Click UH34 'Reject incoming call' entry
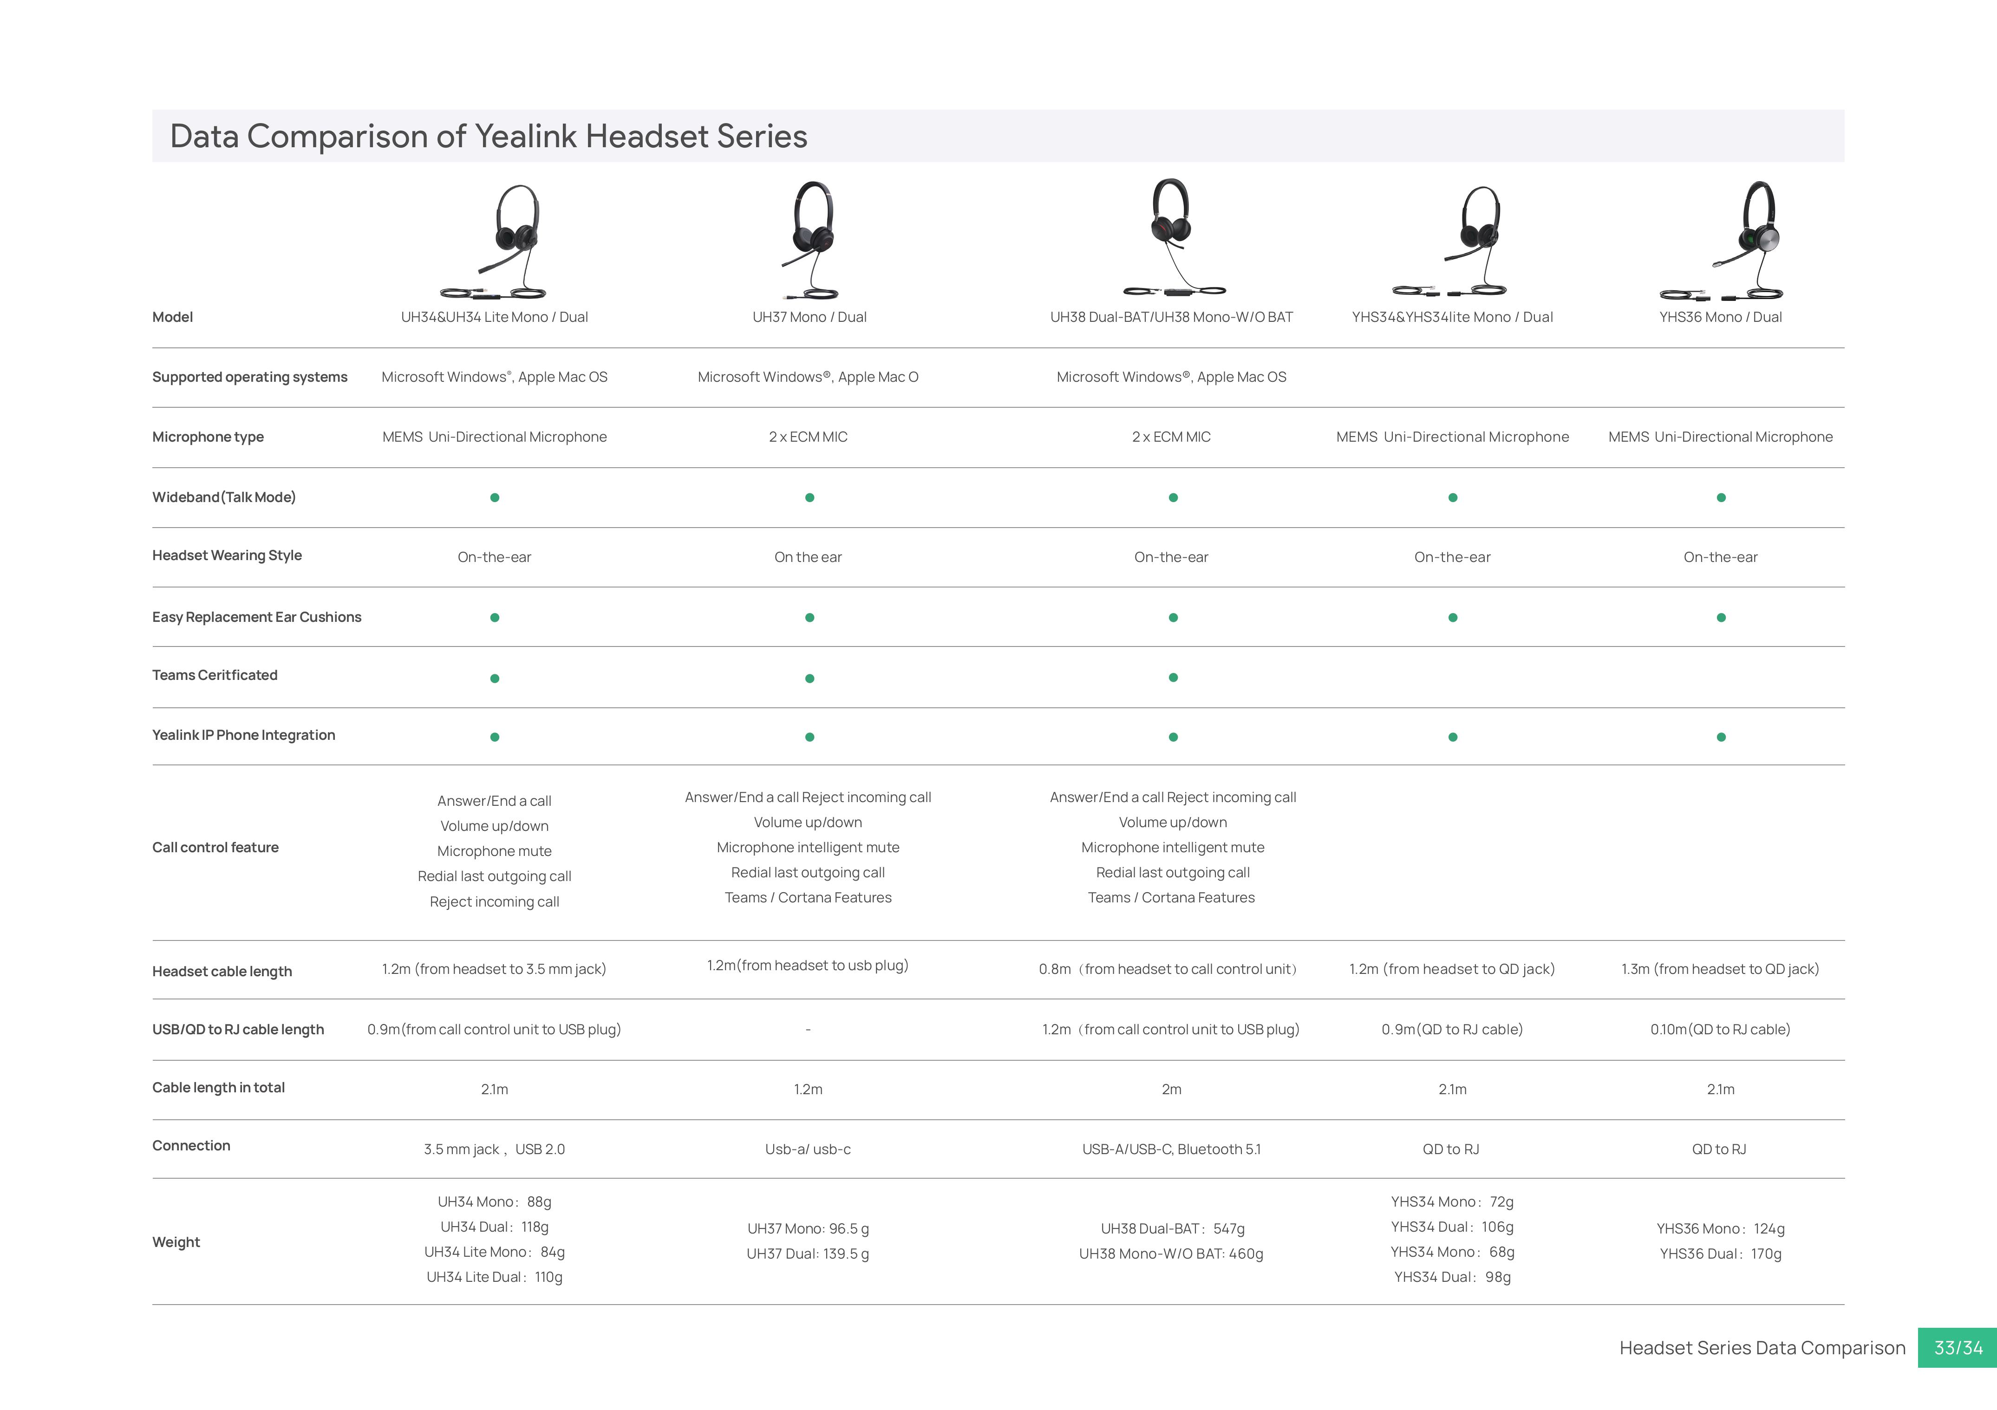The width and height of the screenshot is (1997, 1410). [494, 902]
